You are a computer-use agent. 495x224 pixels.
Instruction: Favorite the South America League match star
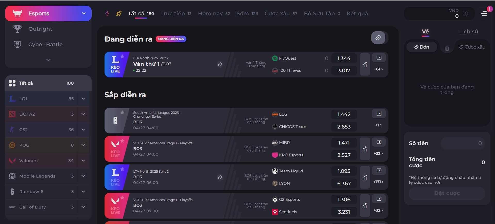pos(122,113)
